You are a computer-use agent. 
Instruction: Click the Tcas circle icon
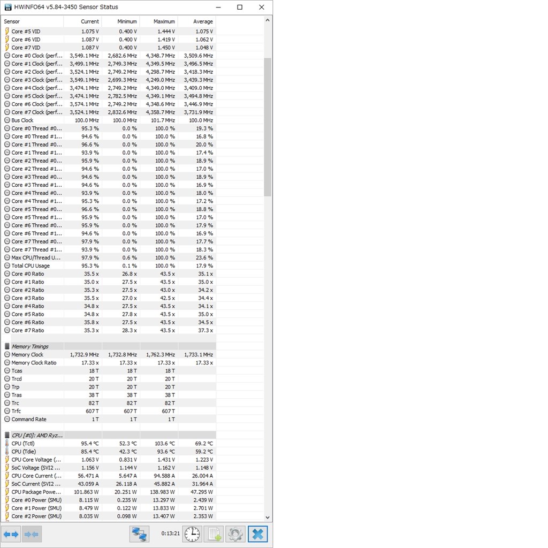[x=7, y=370]
